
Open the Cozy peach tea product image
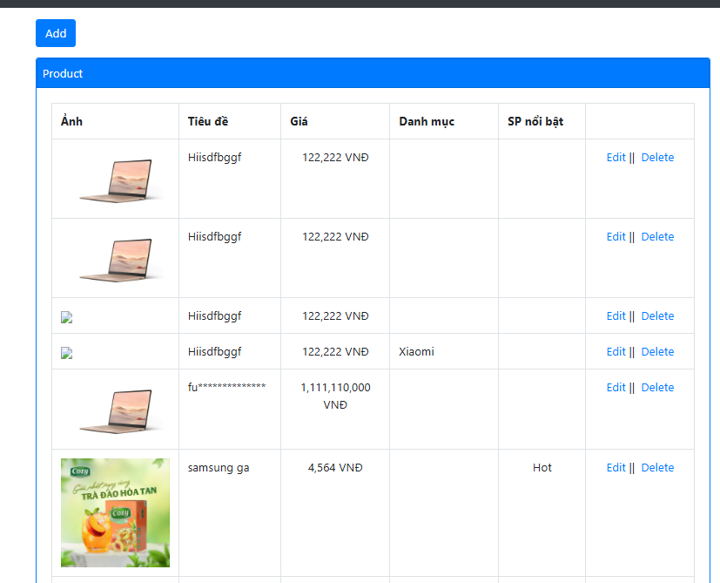coord(115,513)
